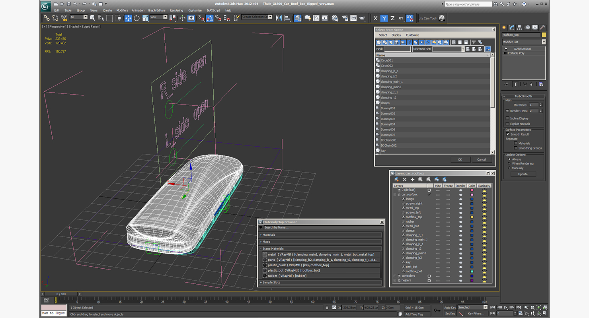The height and width of the screenshot is (318, 589).
Task: Click the Find input field
Action: tap(397, 49)
